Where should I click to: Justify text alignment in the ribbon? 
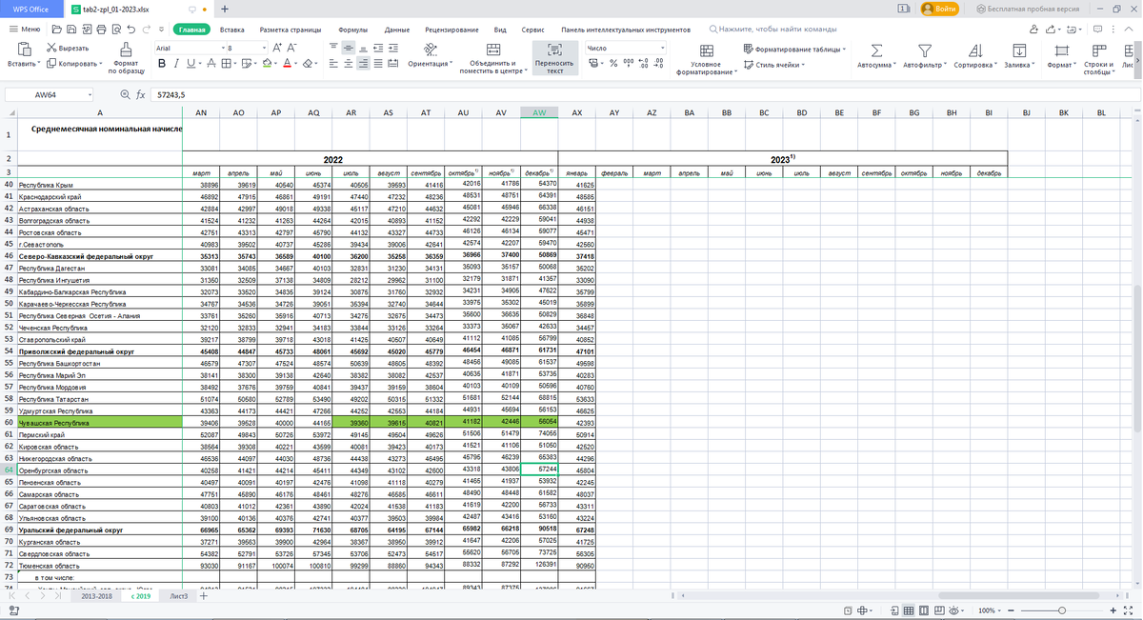378,64
